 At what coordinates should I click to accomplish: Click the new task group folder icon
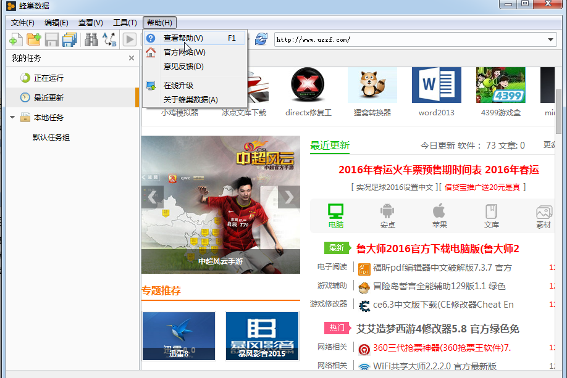33,39
